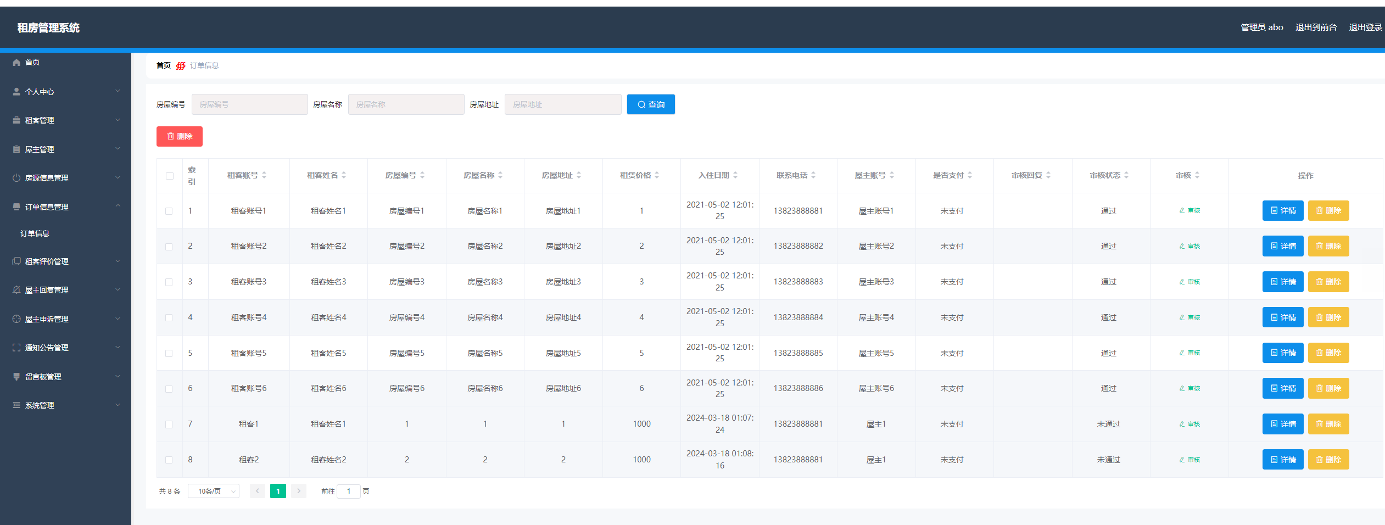The width and height of the screenshot is (1385, 525).
Task: Click the red 删除 batch delete button
Action: coord(180,136)
